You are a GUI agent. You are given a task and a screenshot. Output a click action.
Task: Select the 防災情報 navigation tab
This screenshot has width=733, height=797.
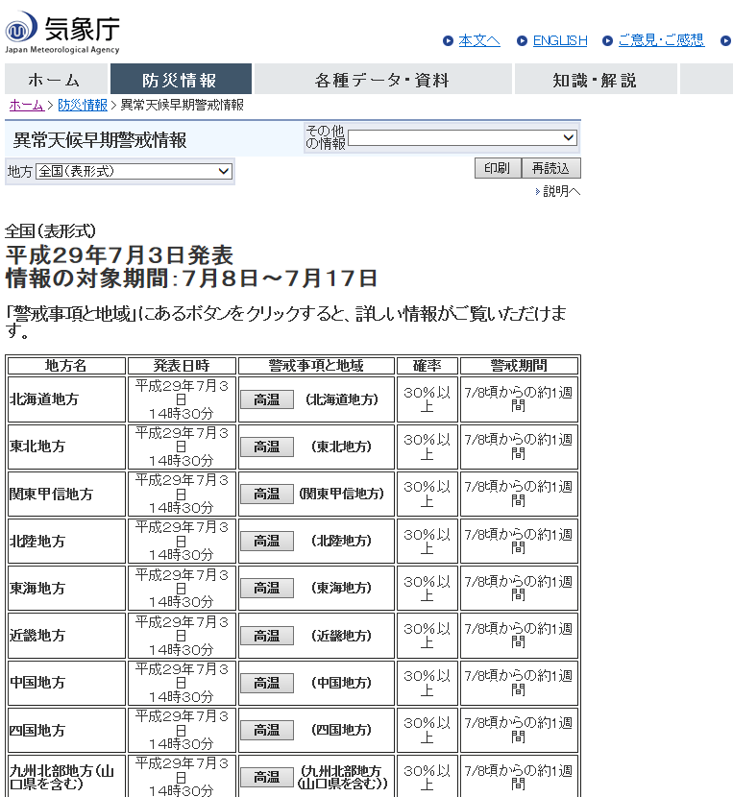181,80
